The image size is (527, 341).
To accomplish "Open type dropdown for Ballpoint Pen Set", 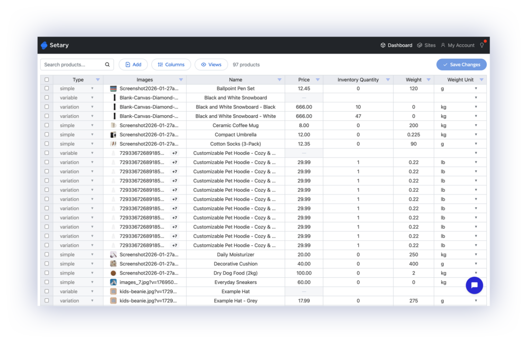I will pyautogui.click(x=92, y=88).
